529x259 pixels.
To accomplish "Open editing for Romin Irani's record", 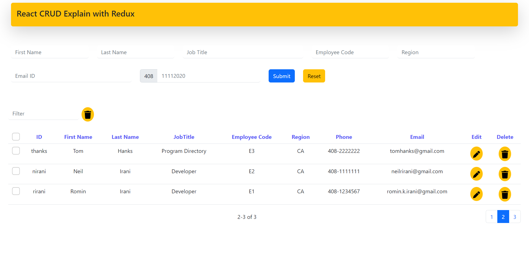I will coord(476,194).
